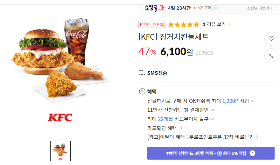Click the five-star rating icons
Image resolution: width=280 pixels, height=165 pixels.
[184, 24]
